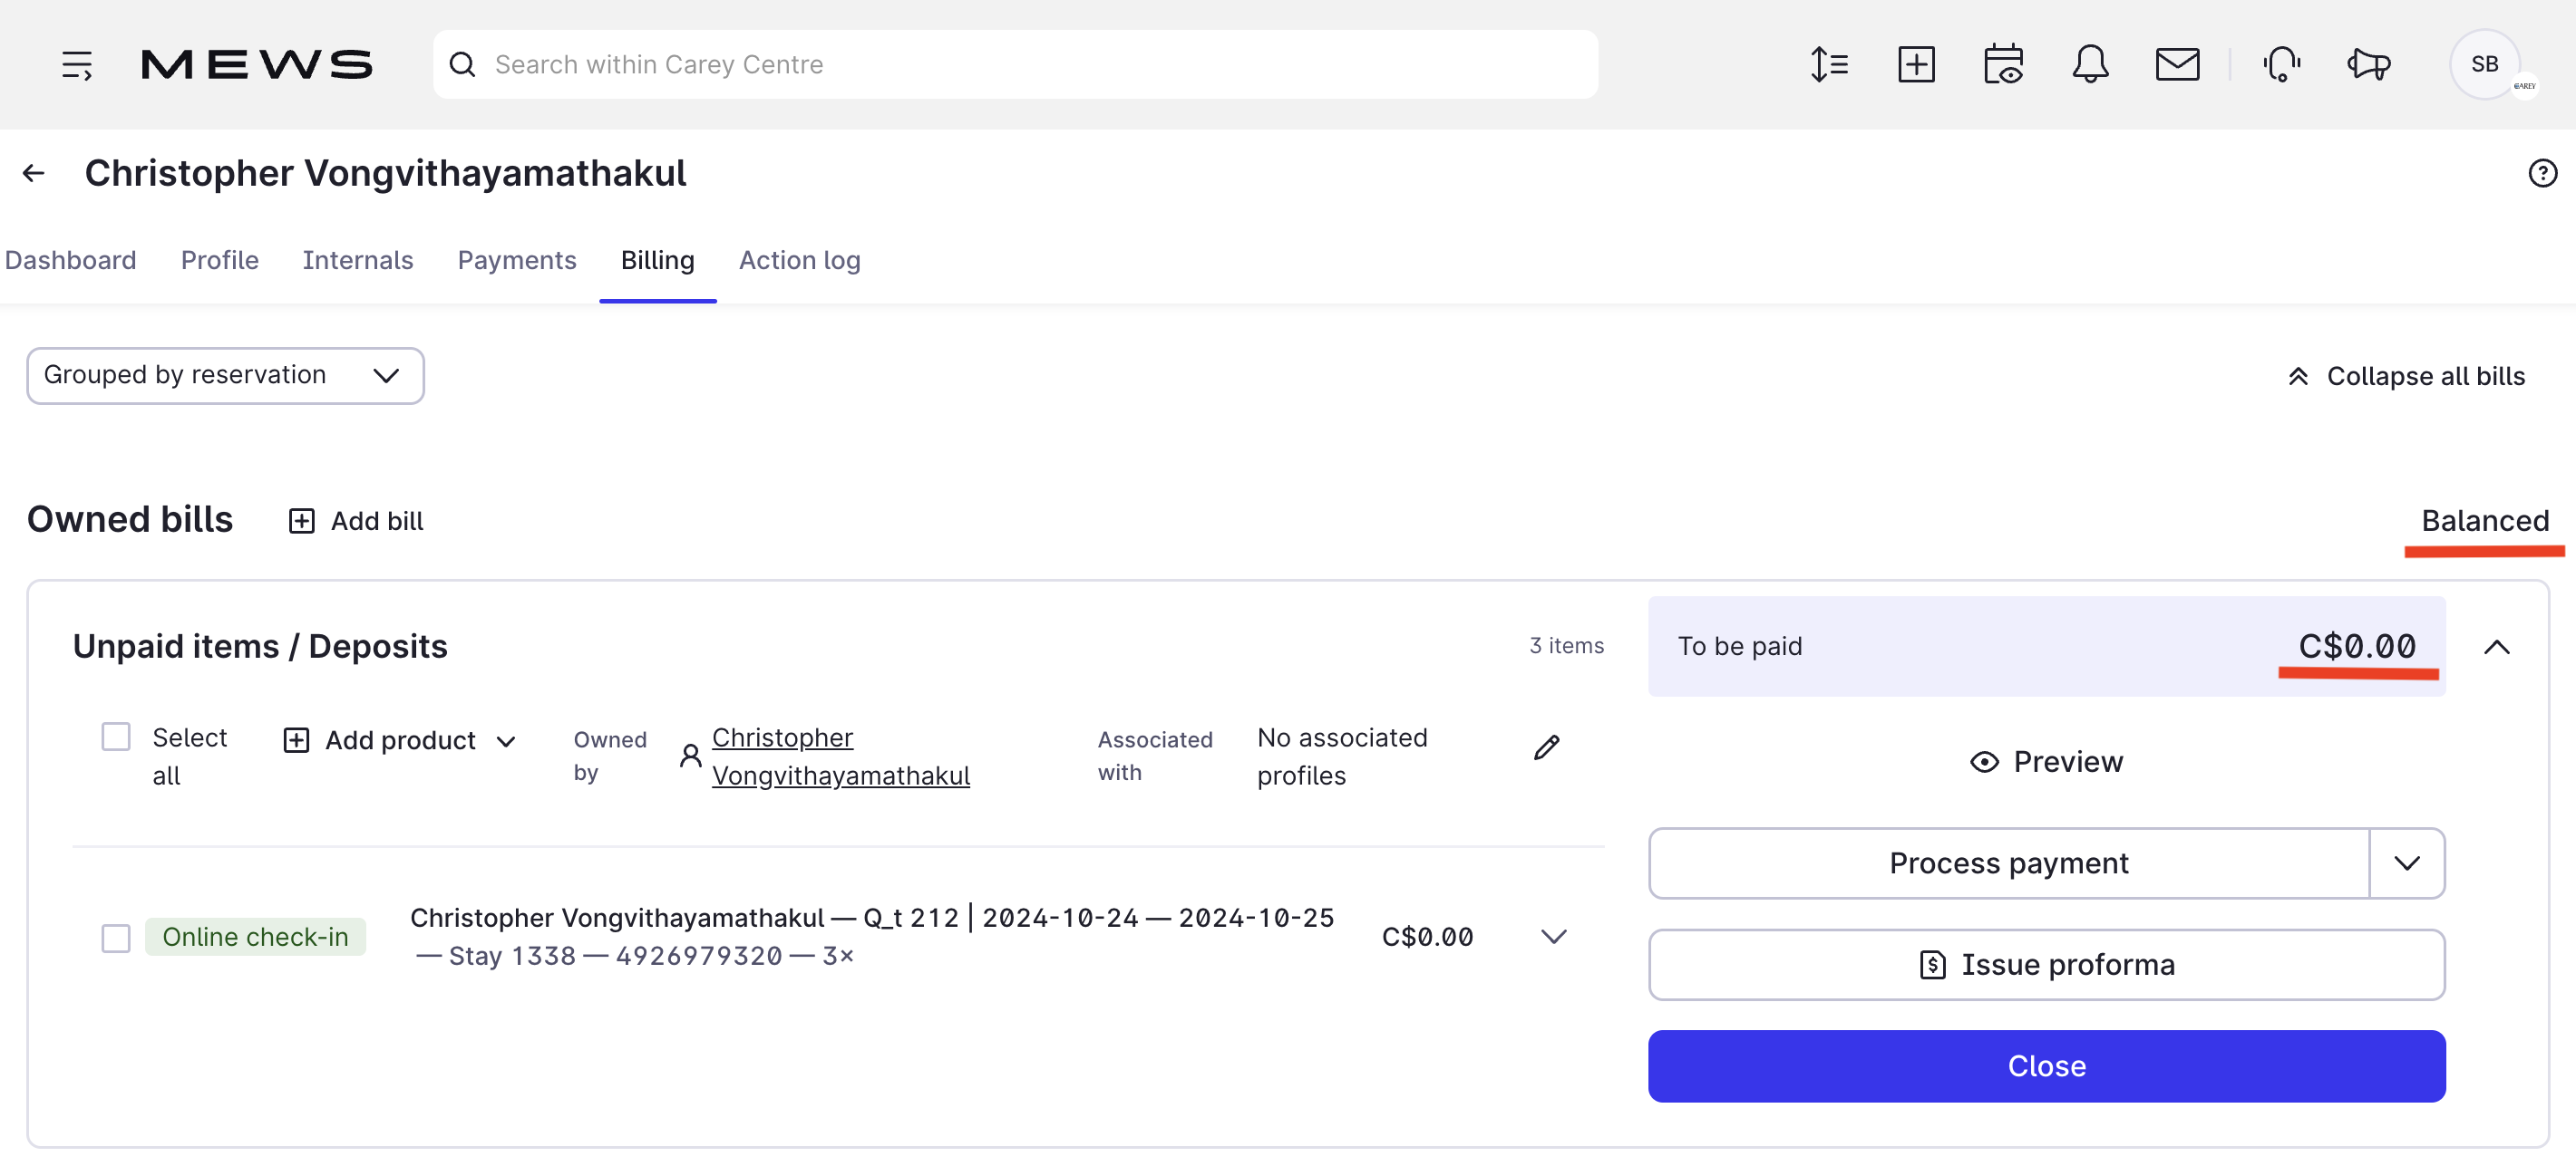Open the notifications bell icon
The image size is (2576, 1166).
tap(2090, 65)
